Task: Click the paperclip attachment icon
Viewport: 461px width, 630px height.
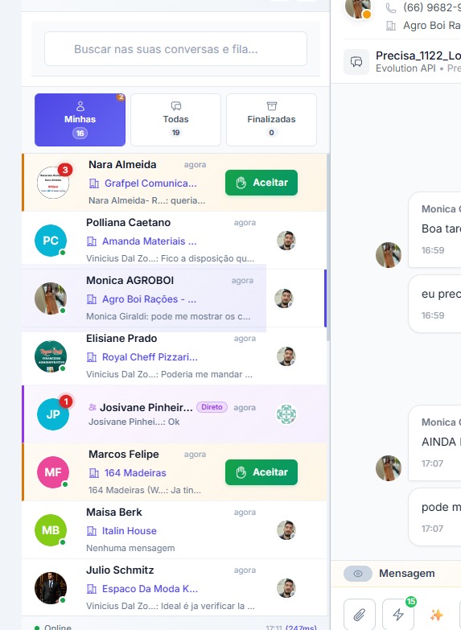Action: point(360,615)
